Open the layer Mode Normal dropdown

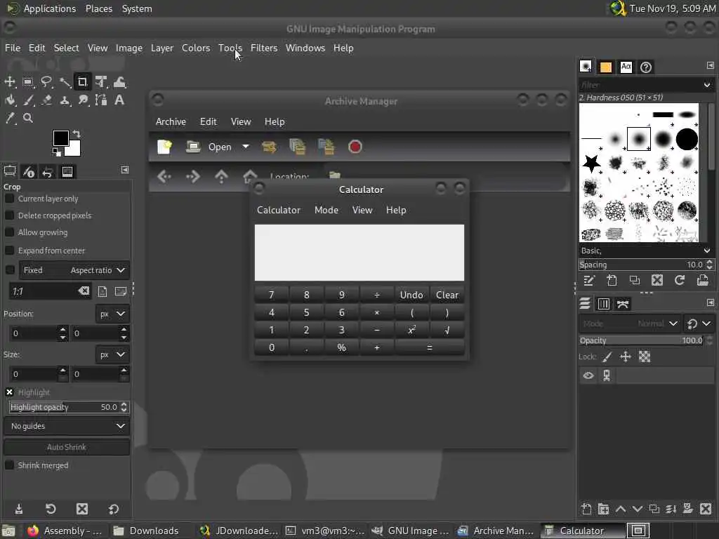(x=629, y=324)
